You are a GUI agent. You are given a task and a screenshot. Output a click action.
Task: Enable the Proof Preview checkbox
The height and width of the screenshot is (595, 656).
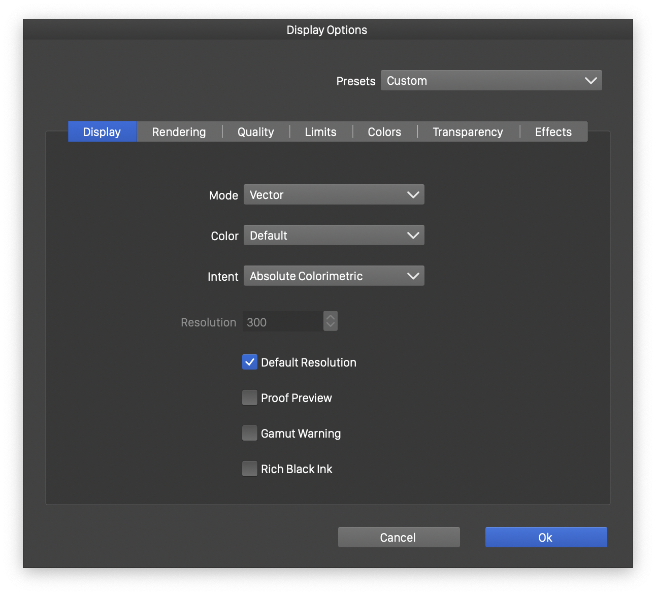(250, 398)
